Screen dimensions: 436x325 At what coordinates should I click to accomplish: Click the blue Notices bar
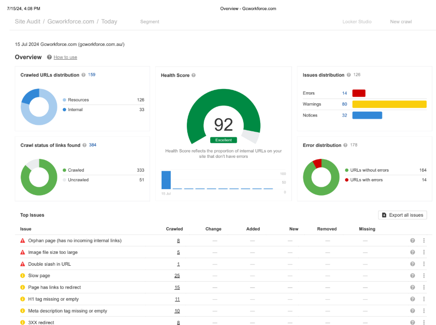point(367,115)
